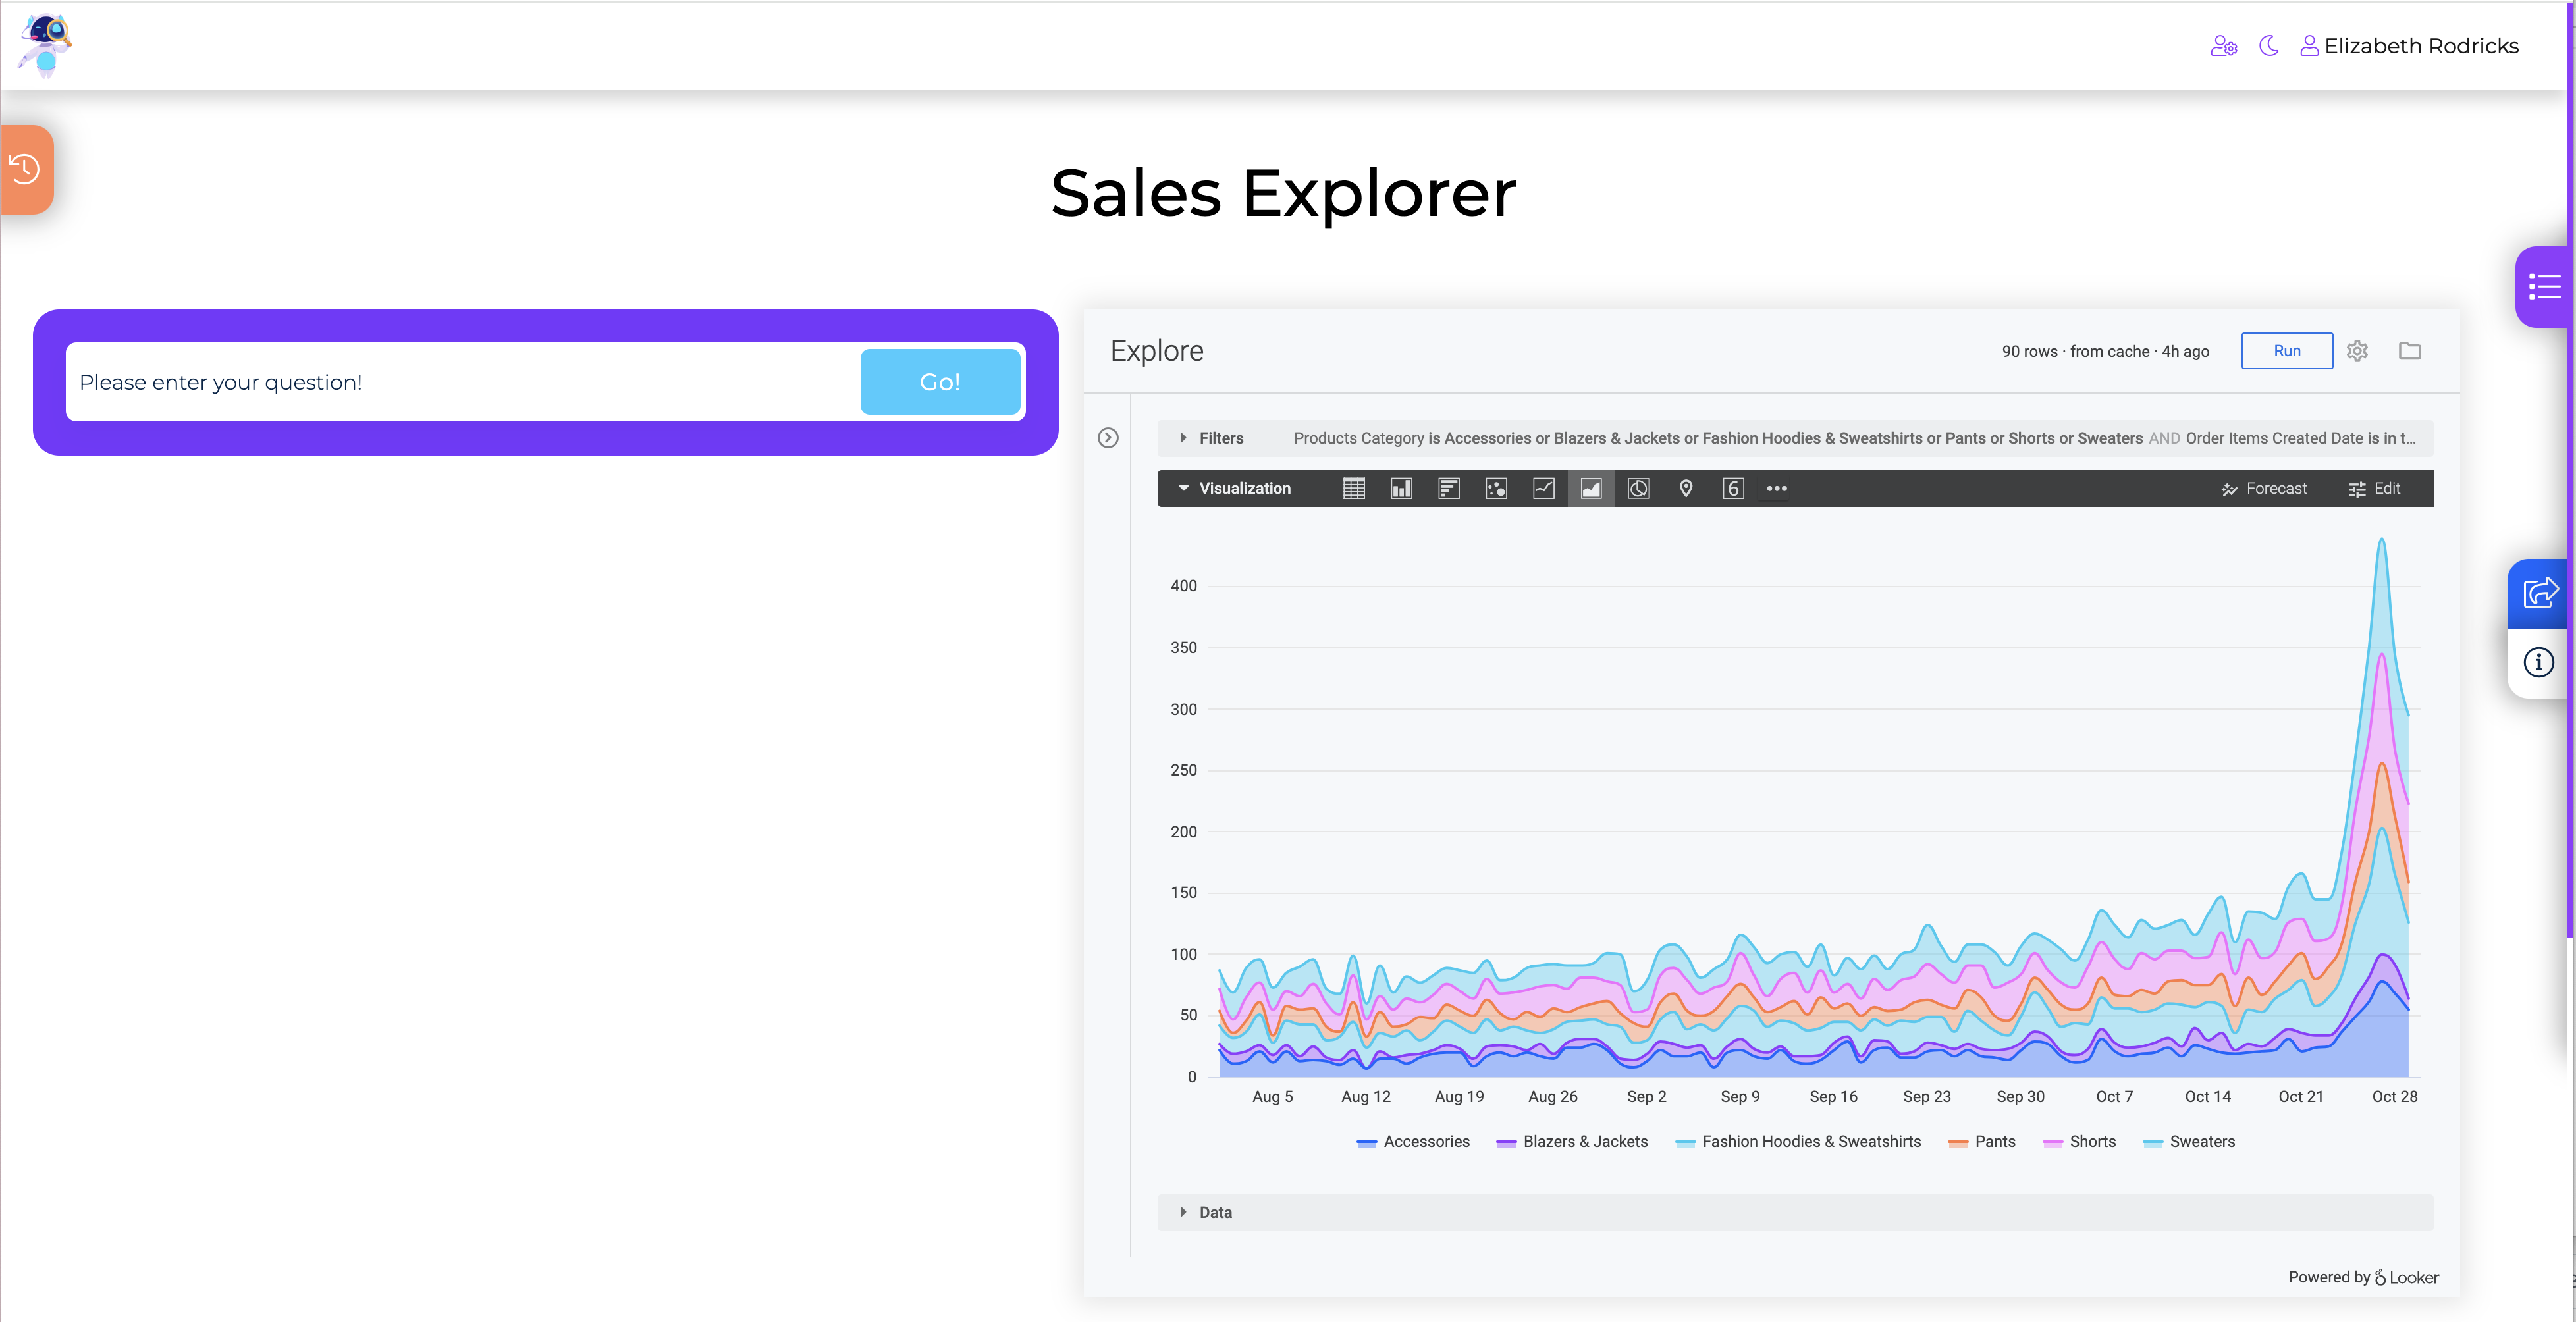Open more visualization types menu

click(x=1776, y=488)
